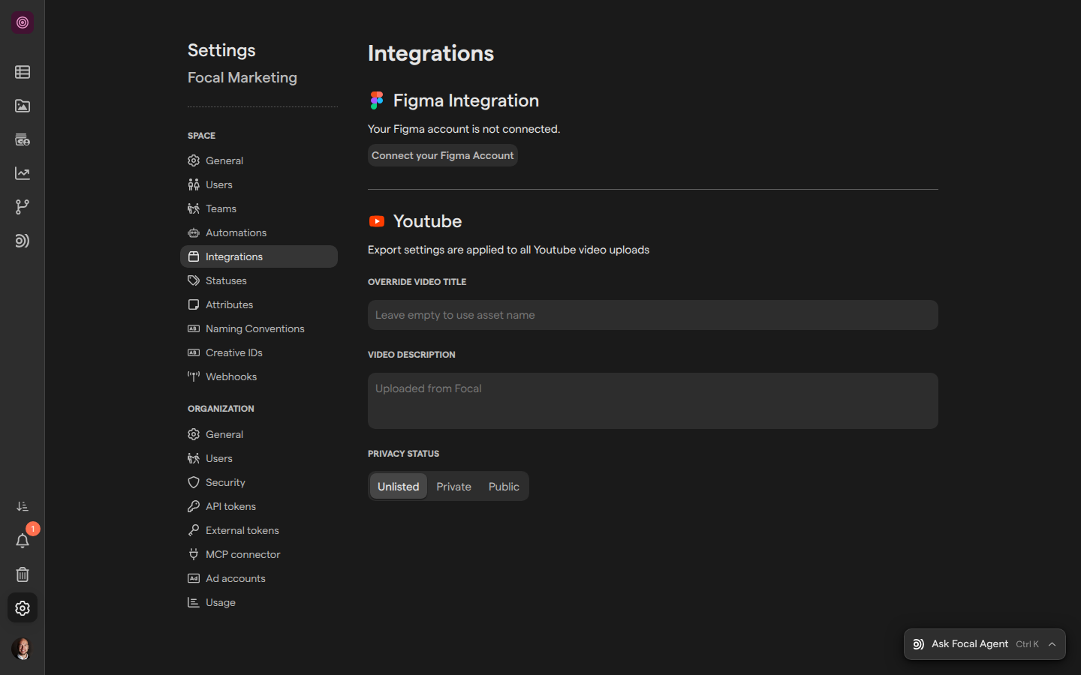Screen dimensions: 1081x675
Task: Open Space General settings
Action: (x=259, y=160)
